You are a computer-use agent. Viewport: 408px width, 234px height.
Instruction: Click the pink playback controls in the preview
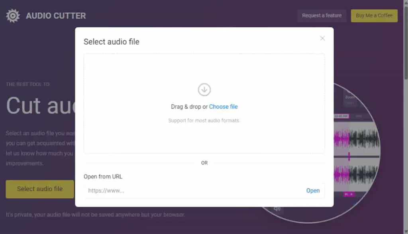point(349,194)
